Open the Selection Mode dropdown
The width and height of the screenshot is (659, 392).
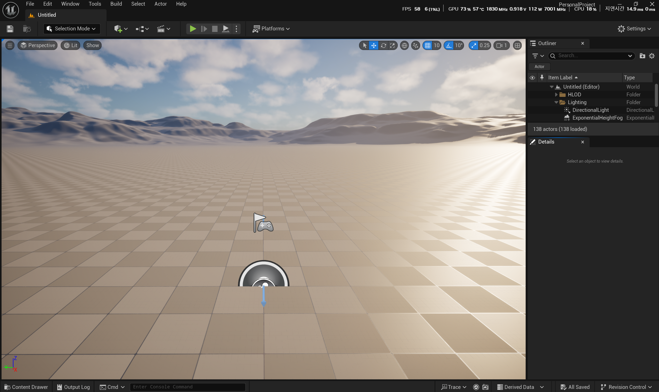coord(72,29)
